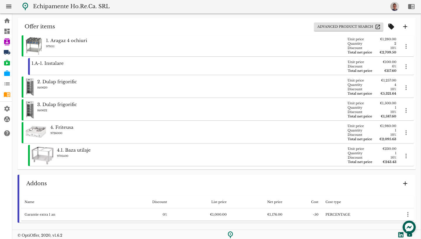Toggle the right side panel icon
421x239 pixels.
[411, 6]
